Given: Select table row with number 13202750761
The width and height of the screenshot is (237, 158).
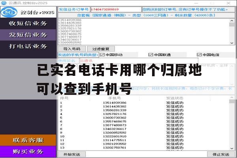Looking at the screenshot, I should [x=144, y=148].
